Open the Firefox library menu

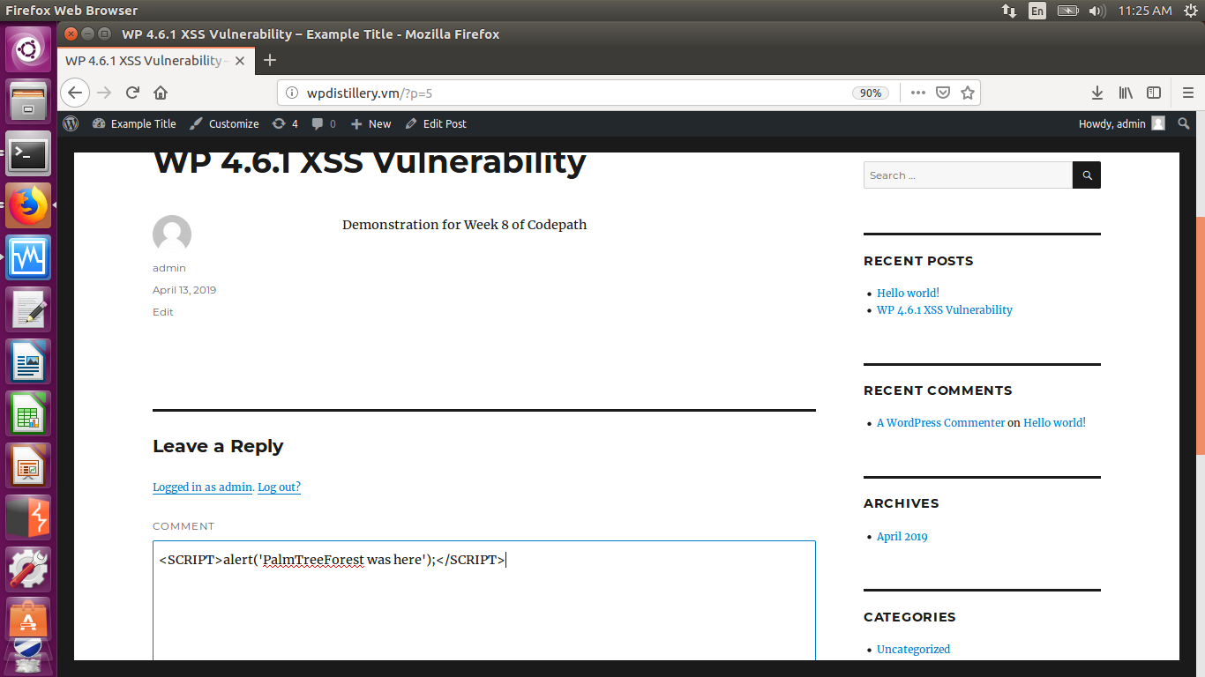tap(1126, 93)
